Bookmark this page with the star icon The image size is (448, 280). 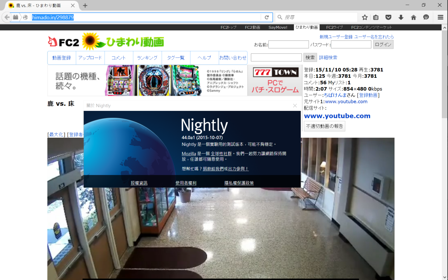tap(365, 17)
